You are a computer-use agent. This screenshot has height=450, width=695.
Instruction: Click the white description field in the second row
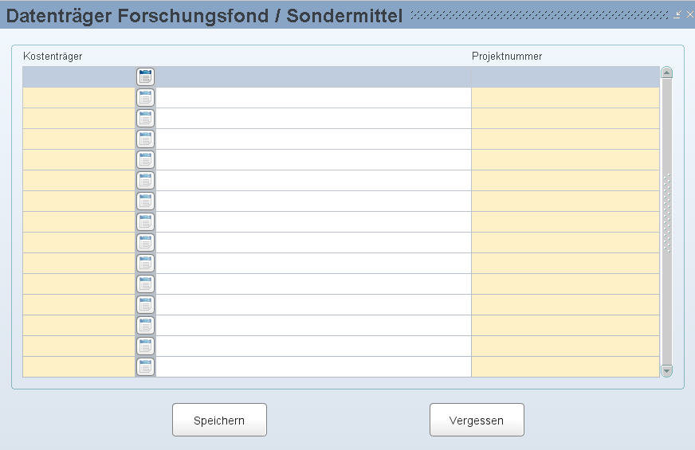(313, 98)
